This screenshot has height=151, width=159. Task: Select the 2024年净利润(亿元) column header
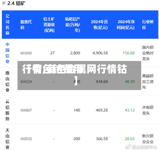126,25
